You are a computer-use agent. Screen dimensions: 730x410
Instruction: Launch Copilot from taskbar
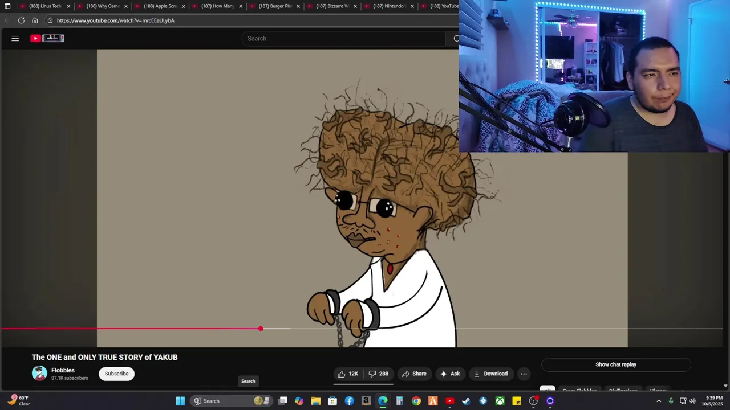(x=299, y=401)
